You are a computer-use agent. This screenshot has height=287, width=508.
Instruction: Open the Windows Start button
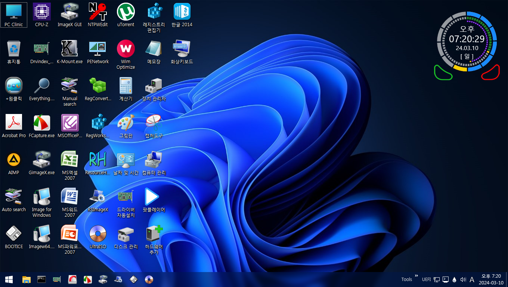point(9,280)
